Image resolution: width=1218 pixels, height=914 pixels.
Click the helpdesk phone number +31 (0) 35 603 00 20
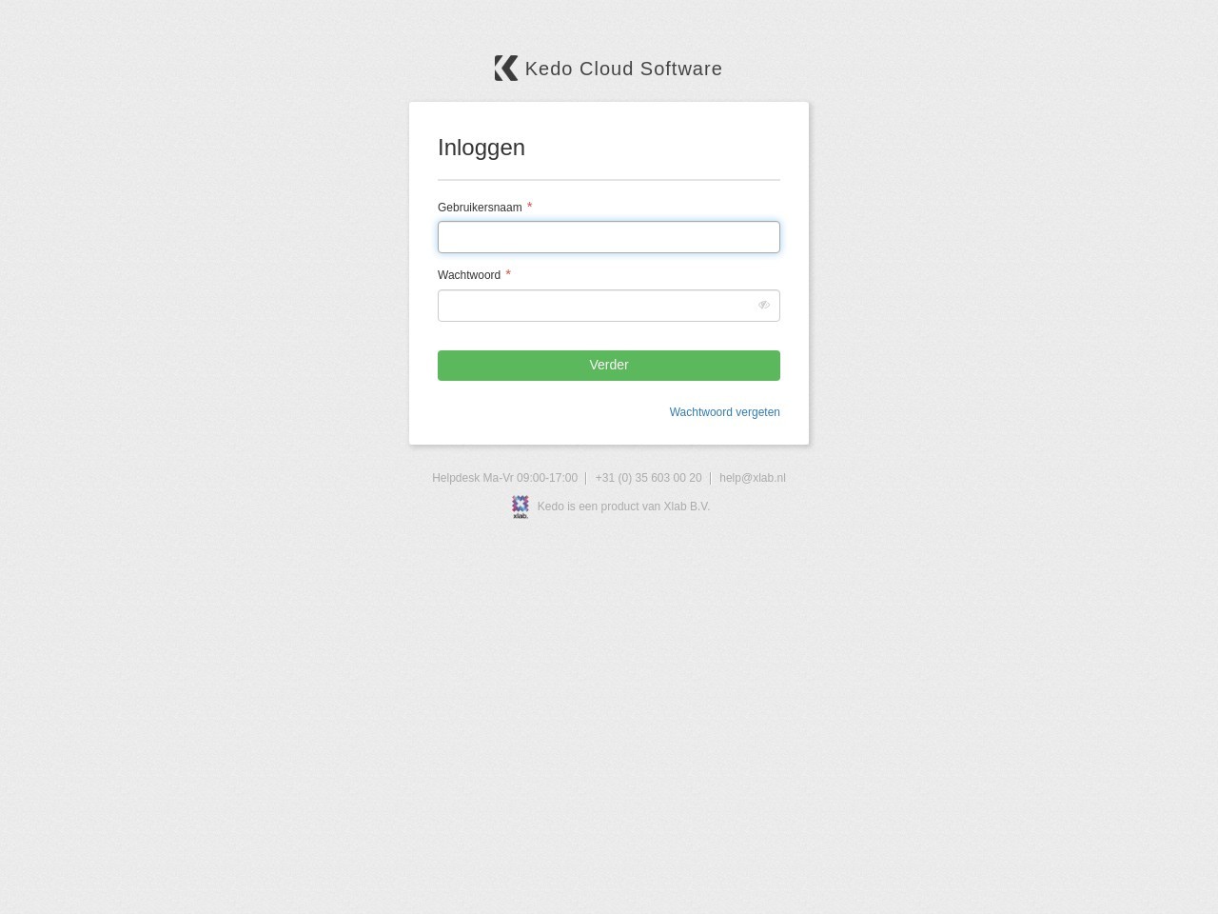[648, 478]
